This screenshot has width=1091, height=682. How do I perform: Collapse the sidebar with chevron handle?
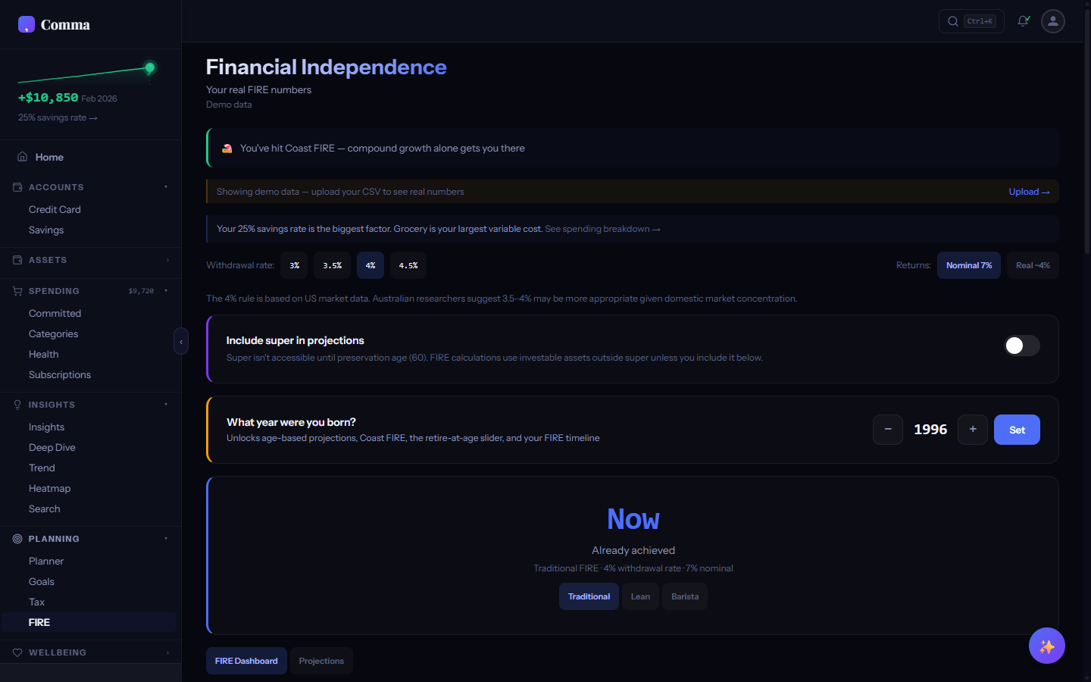(x=181, y=342)
